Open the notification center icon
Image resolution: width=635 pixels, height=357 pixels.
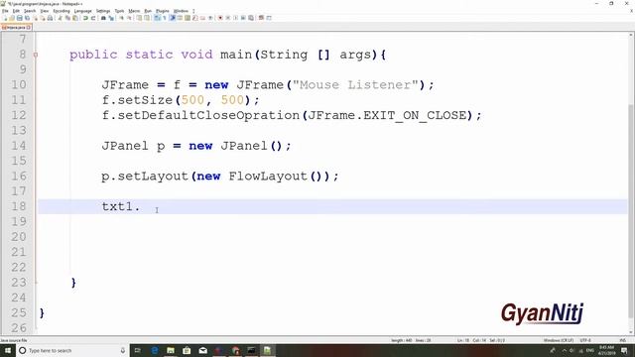click(624, 350)
